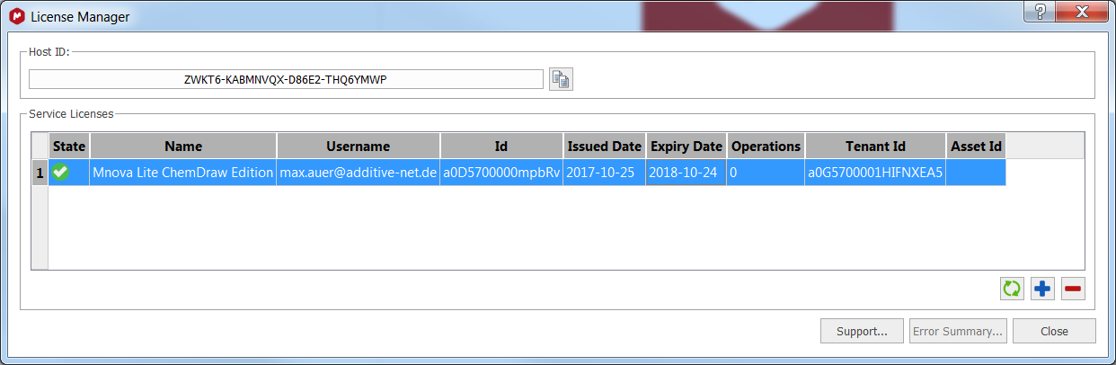
Task: Sort by the State column header
Action: (x=69, y=146)
